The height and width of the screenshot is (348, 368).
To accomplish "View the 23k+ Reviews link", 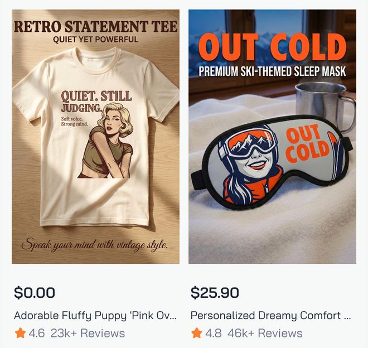I will coord(88,333).
